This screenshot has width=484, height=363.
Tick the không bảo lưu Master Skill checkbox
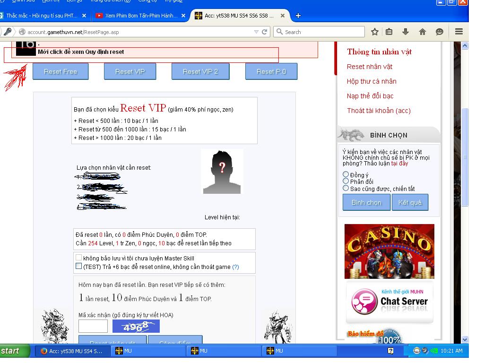[79, 258]
